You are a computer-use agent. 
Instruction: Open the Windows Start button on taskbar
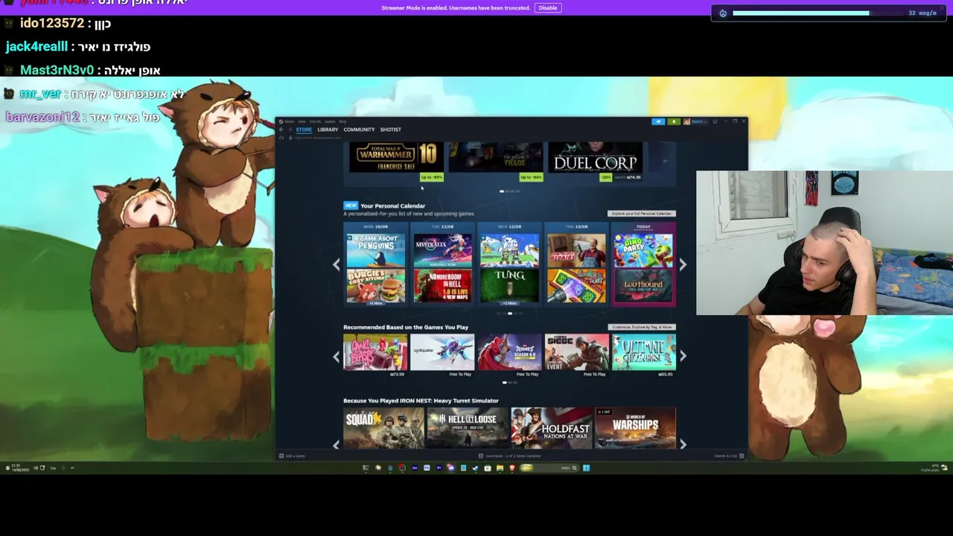point(586,468)
